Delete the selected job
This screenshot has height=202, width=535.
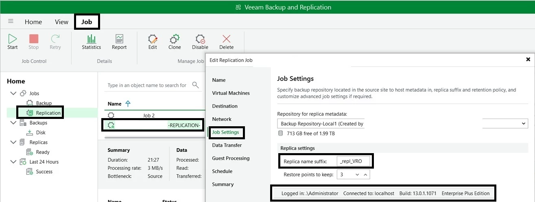pyautogui.click(x=227, y=39)
